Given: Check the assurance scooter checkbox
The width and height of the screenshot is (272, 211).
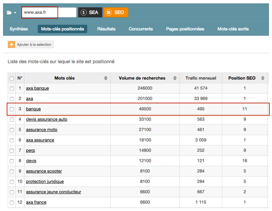Looking at the screenshot, I should point(12,172).
